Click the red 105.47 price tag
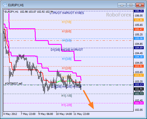Image resolution: width=147 pixels, height=119 pixels. coord(139,29)
